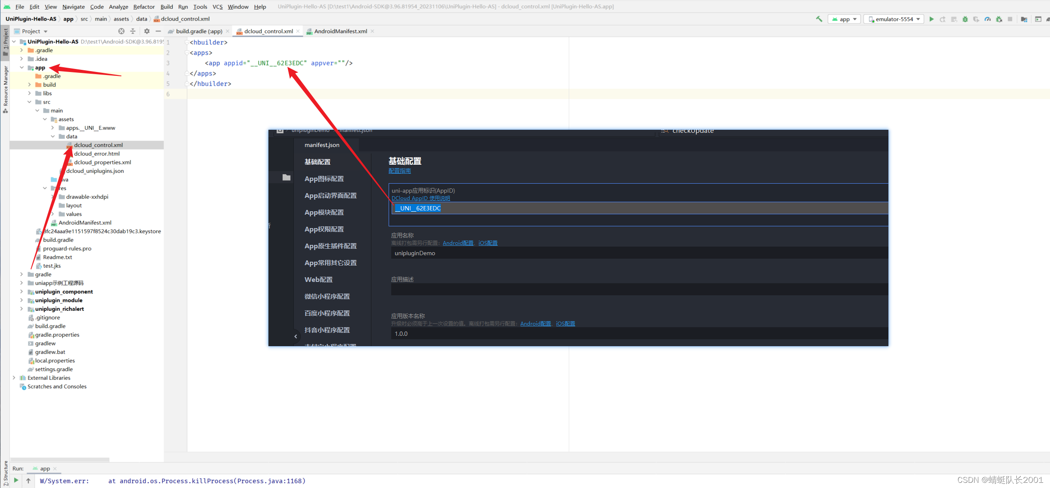Collapse all in Project panel
This screenshot has height=488, width=1050.
133,31
